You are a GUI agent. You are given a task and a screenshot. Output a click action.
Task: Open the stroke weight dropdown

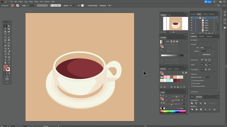35,6
